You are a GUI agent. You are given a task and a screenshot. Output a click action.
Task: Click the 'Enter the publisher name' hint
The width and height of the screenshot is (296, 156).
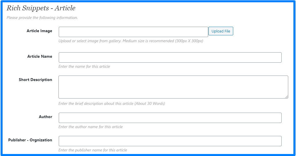[93, 150]
